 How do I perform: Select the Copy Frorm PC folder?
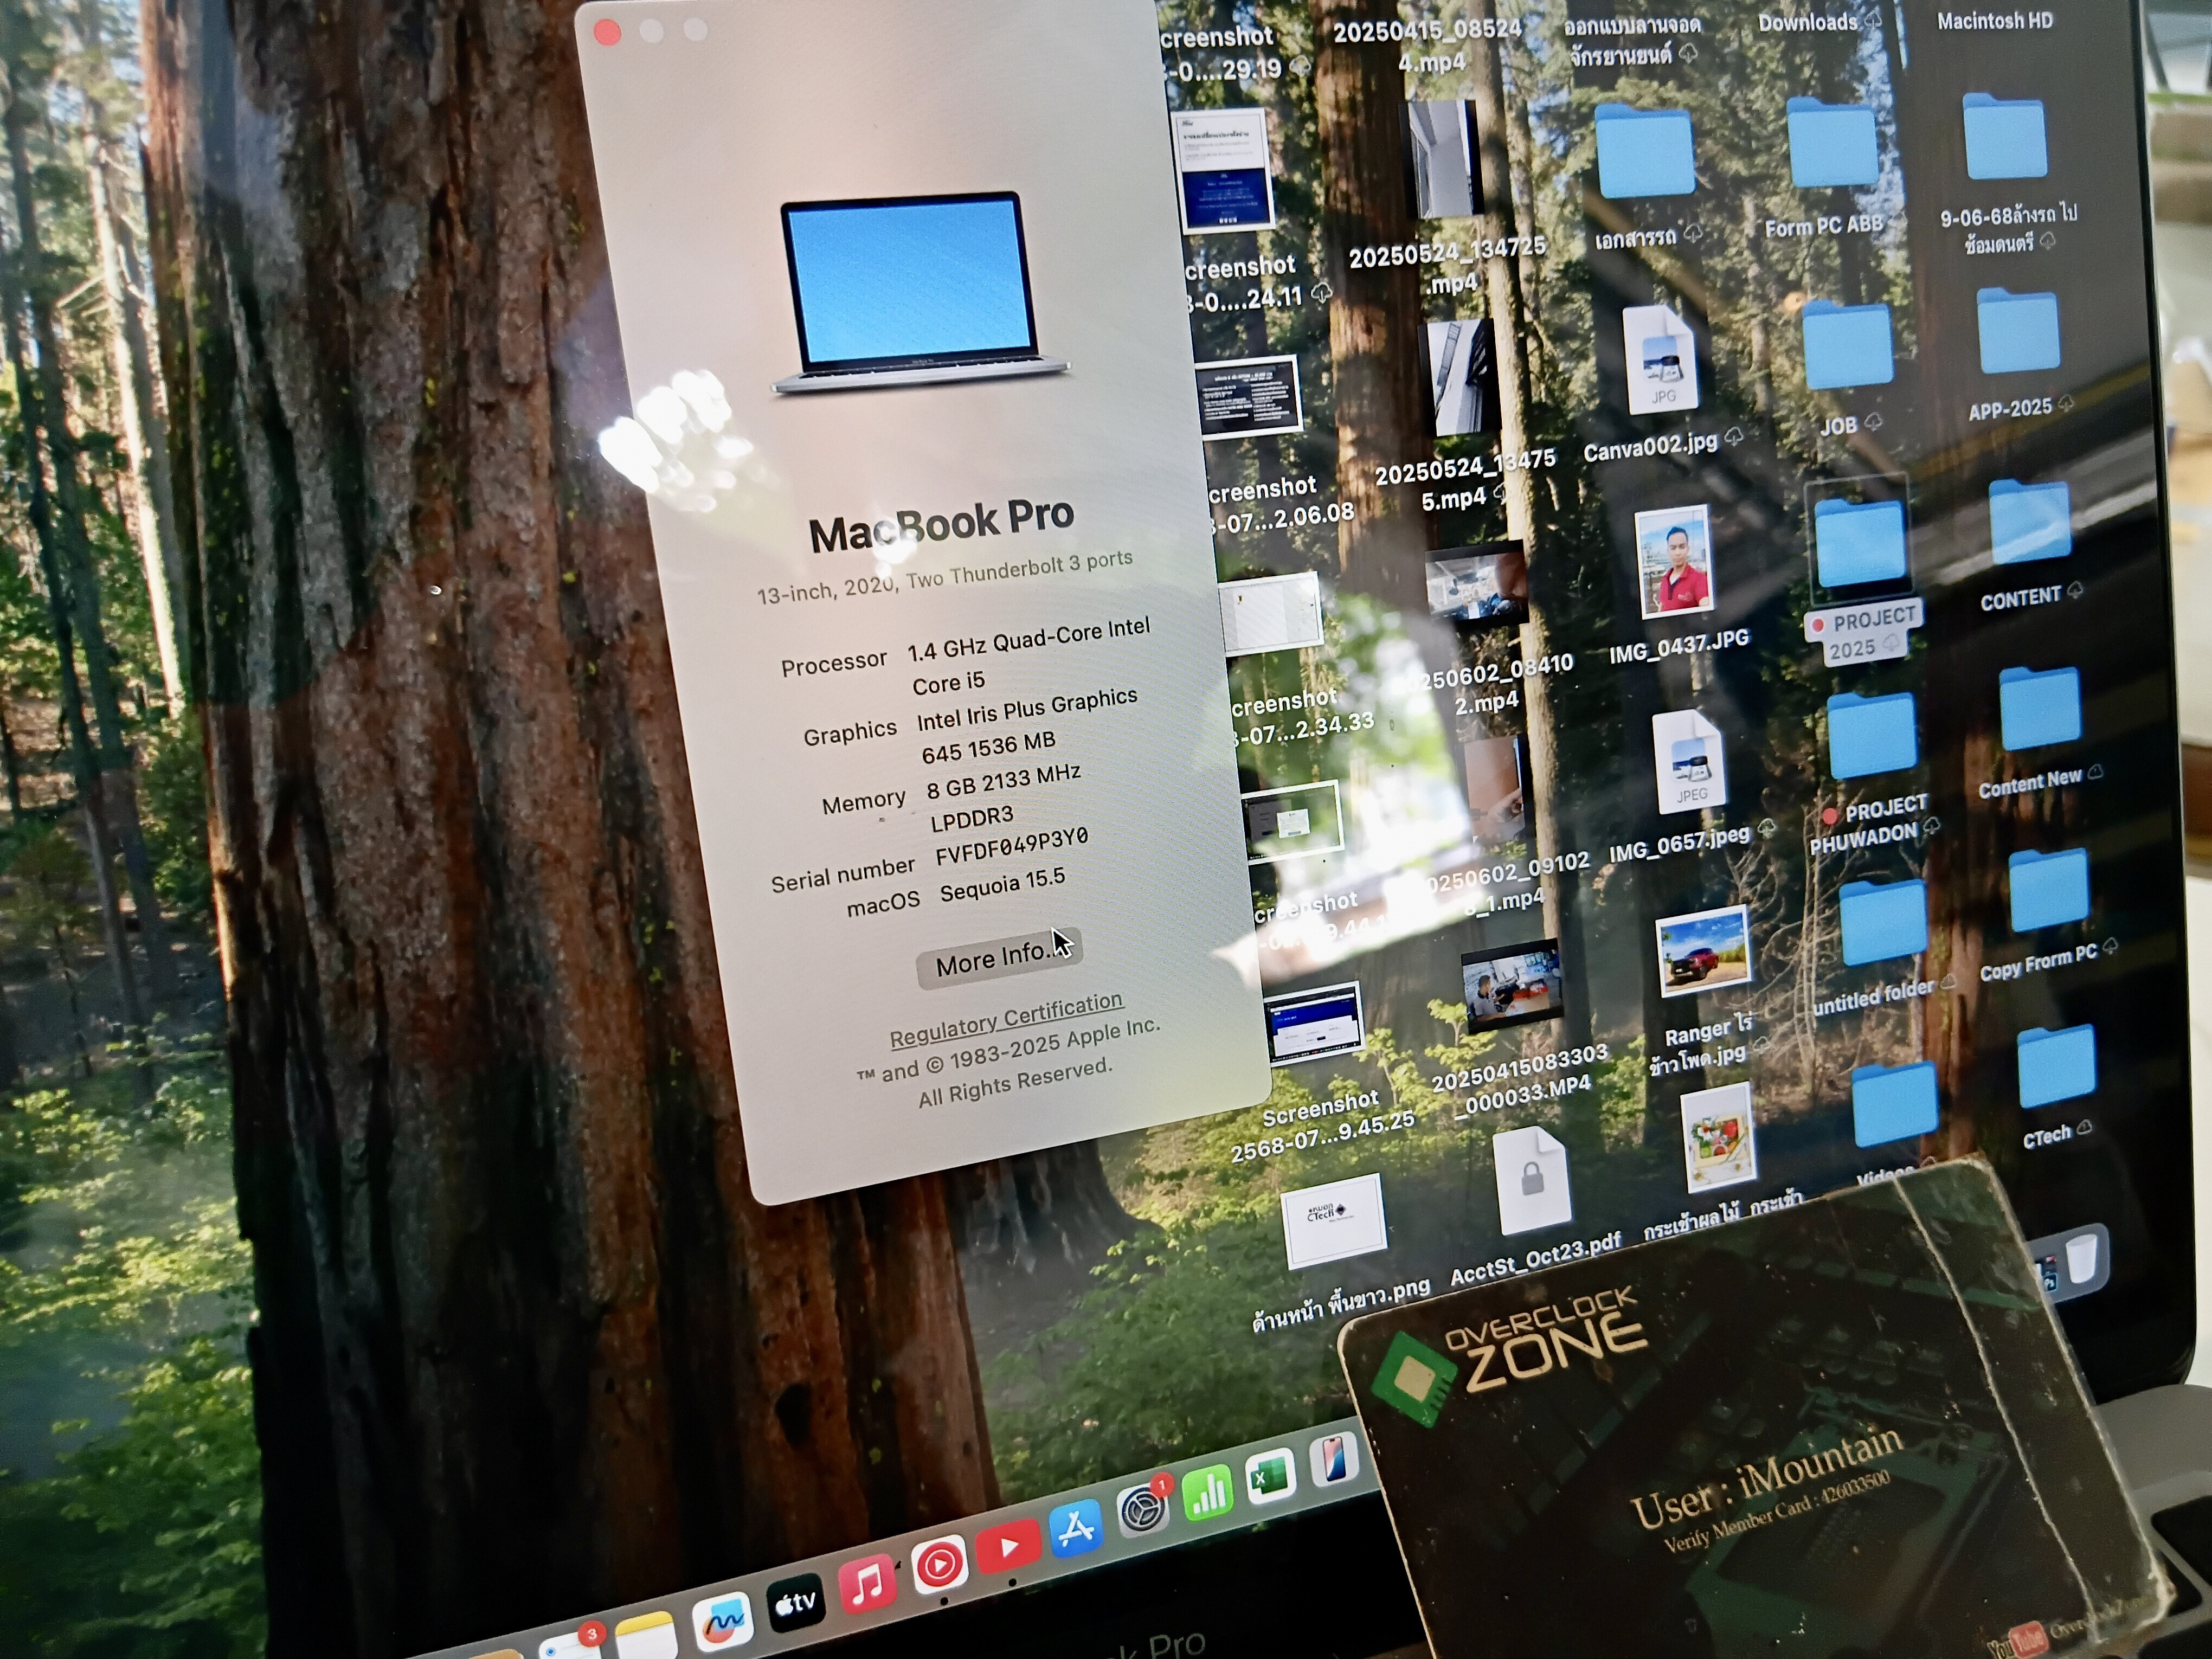point(2048,889)
